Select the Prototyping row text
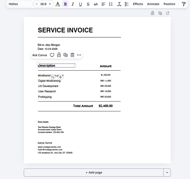The width and height of the screenshot is (190, 179). pyautogui.click(x=45, y=97)
